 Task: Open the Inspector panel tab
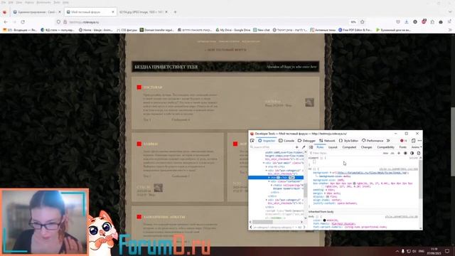267,141
